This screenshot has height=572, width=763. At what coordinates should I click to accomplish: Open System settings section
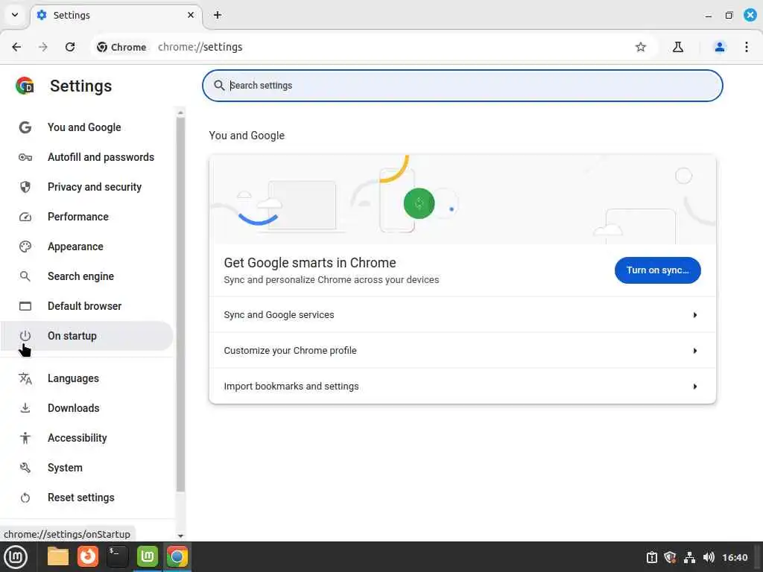[86, 468]
